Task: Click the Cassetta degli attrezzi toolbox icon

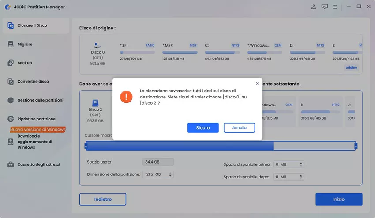Action: [11, 164]
